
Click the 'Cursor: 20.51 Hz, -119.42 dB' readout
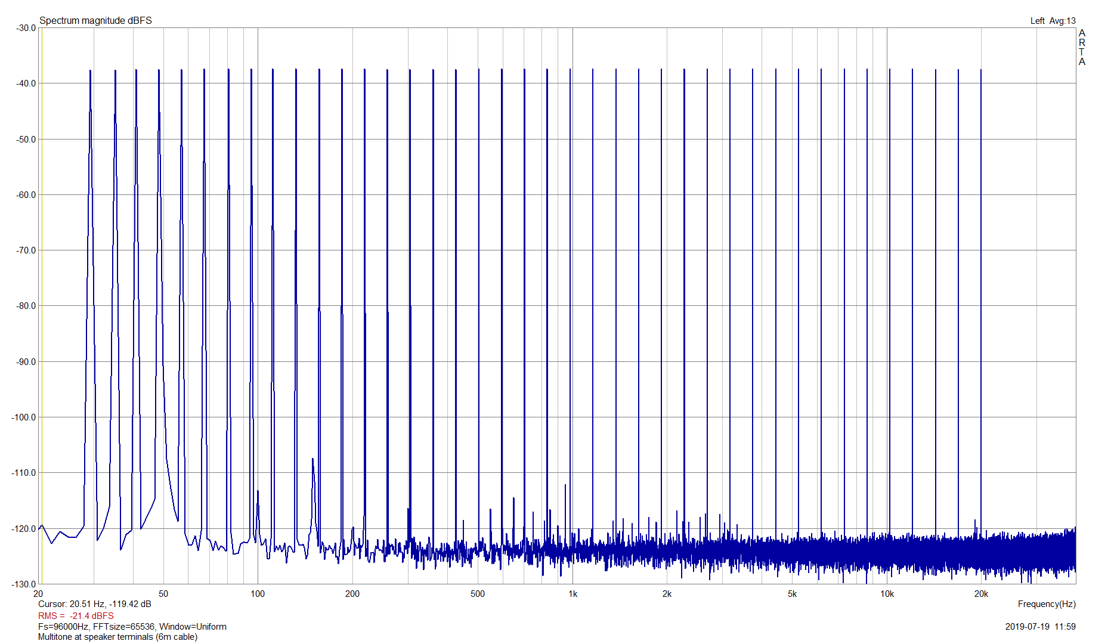[x=95, y=604]
